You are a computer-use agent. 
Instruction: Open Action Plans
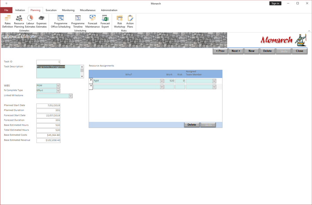130,22
